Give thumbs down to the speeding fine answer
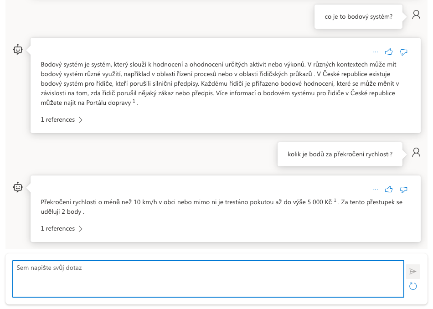Screen dimensions: 433x309 [x=403, y=189]
